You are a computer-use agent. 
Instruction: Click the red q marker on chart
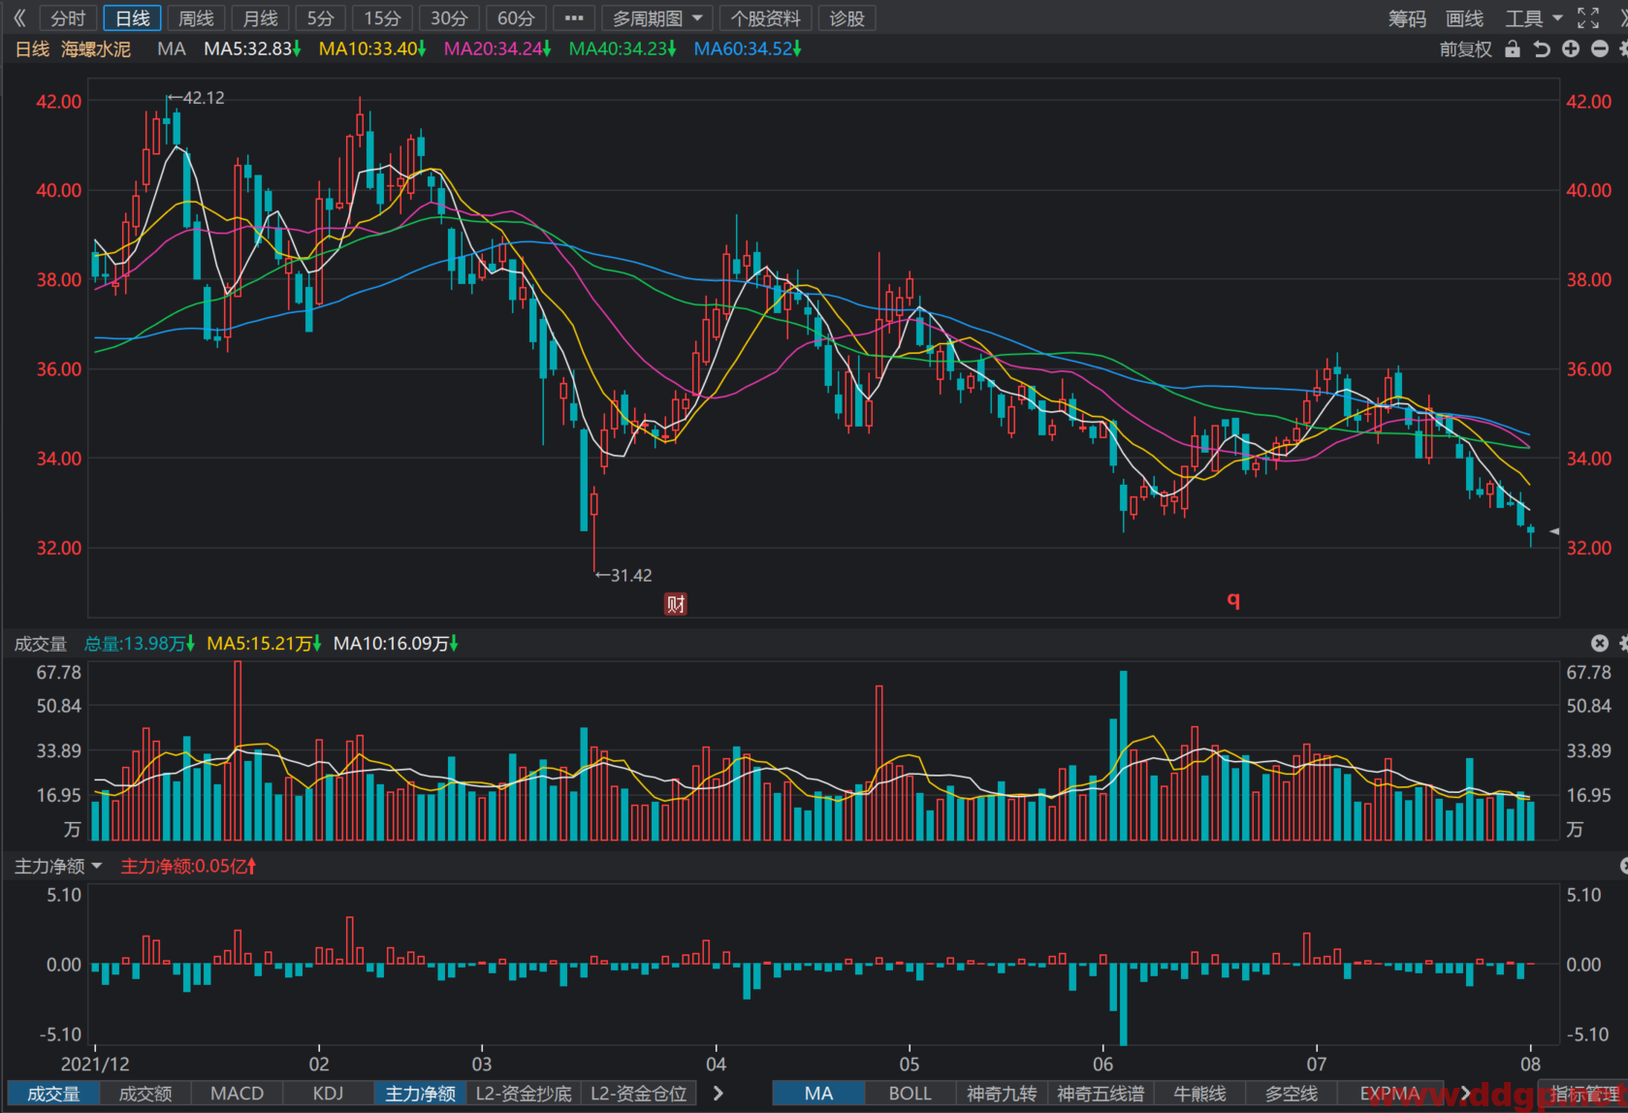[1233, 599]
